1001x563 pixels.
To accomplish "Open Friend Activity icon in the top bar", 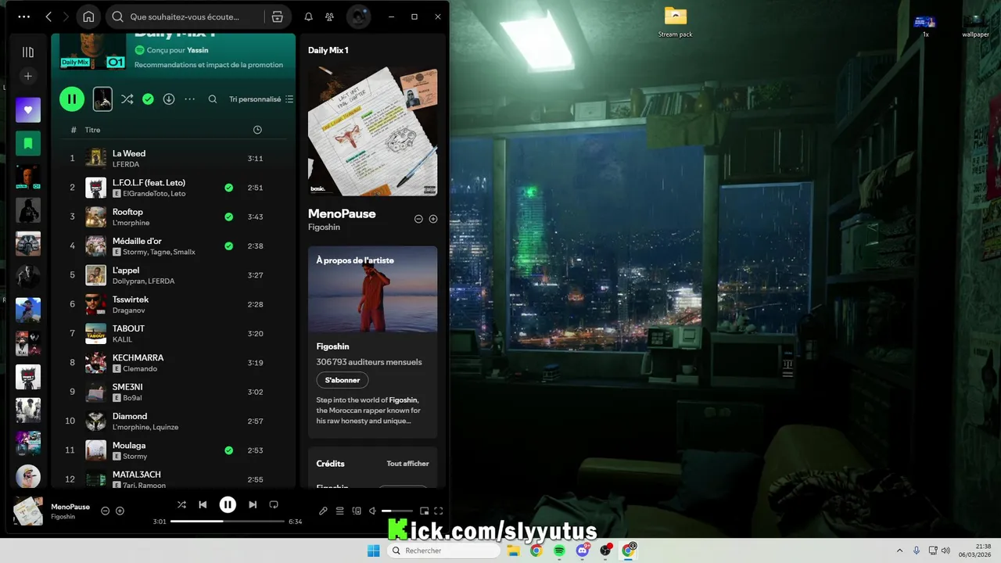I will [x=329, y=16].
